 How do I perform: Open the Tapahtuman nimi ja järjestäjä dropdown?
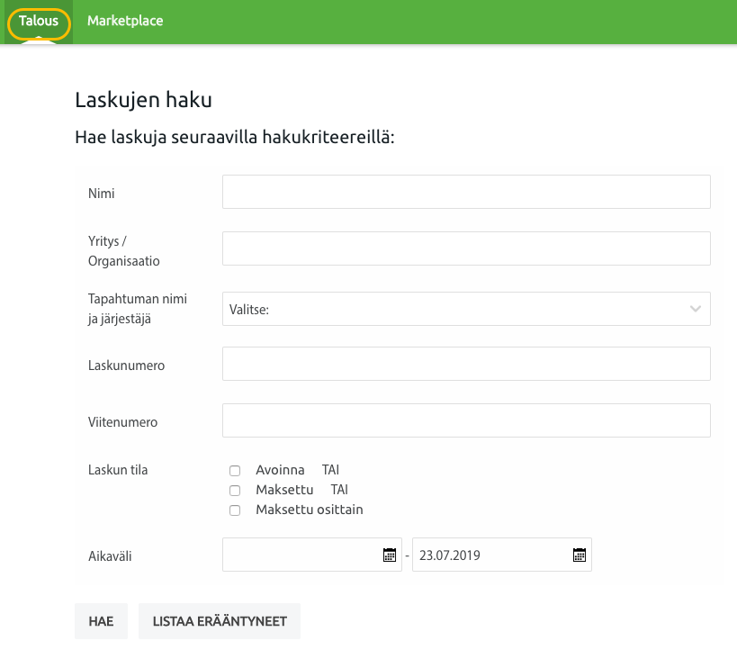coord(466,309)
